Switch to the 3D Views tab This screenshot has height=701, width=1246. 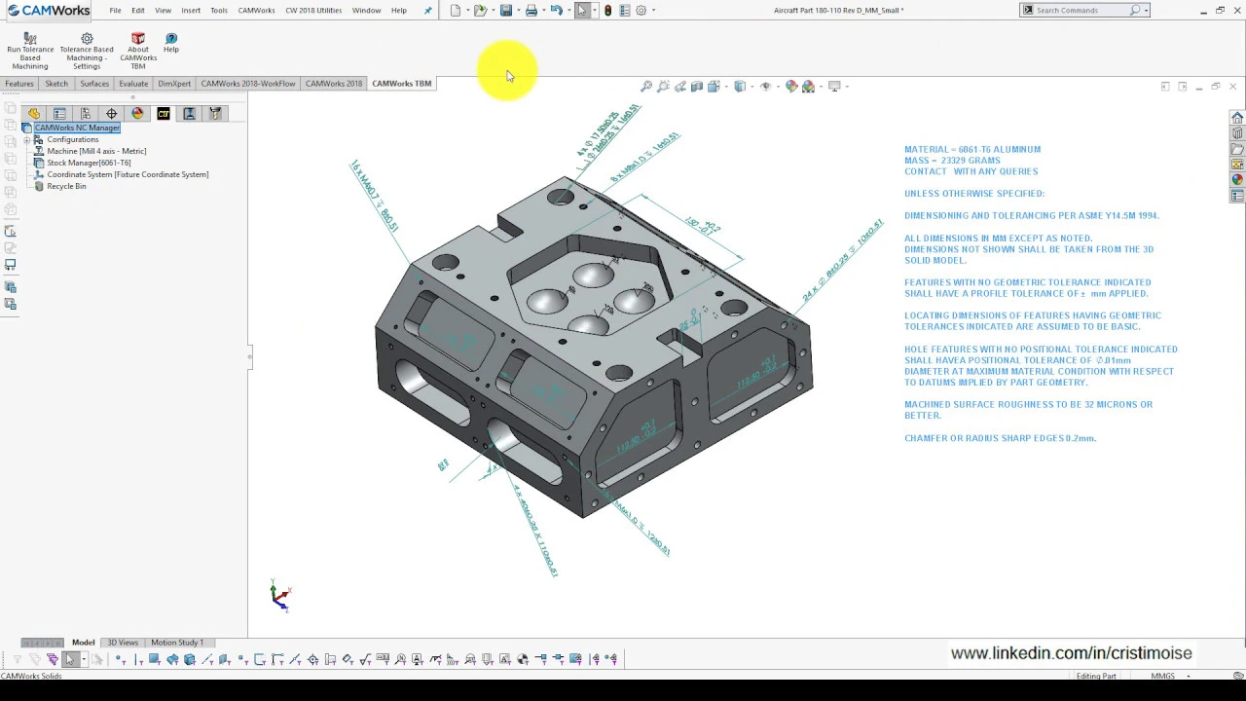pos(123,643)
